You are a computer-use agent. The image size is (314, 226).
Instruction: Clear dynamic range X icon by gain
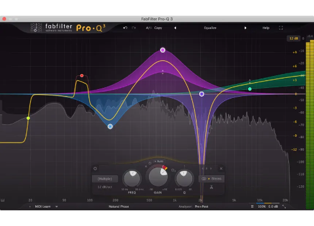pos(146,166)
